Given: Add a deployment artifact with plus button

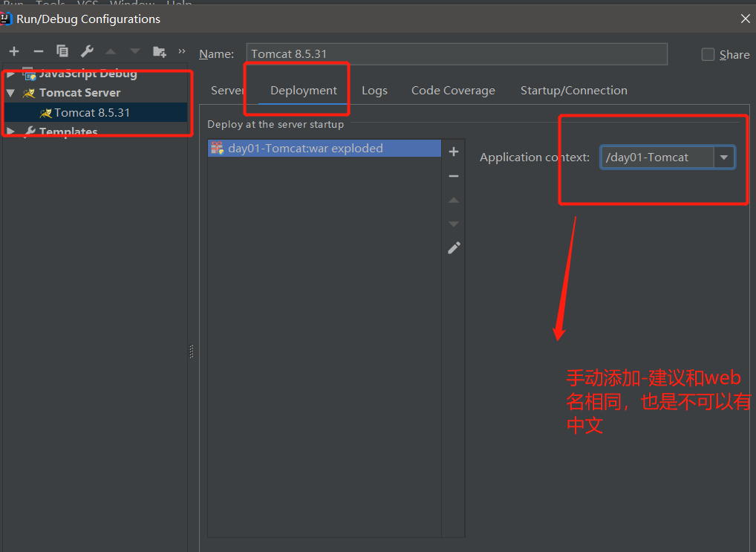Looking at the screenshot, I should tap(454, 152).
